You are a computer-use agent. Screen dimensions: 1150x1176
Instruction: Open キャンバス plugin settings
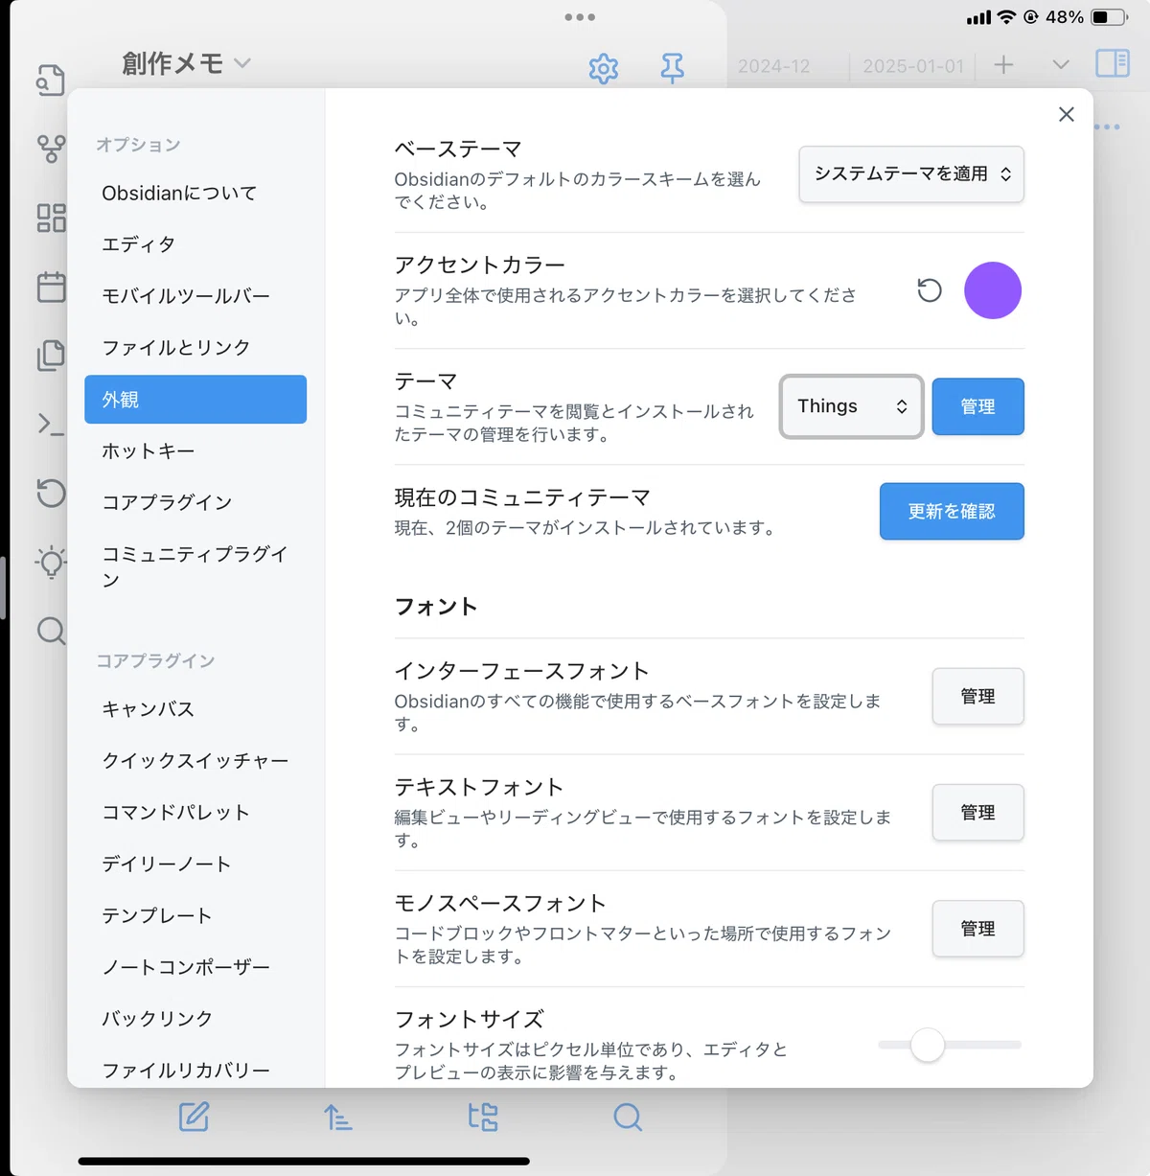[x=195, y=709]
